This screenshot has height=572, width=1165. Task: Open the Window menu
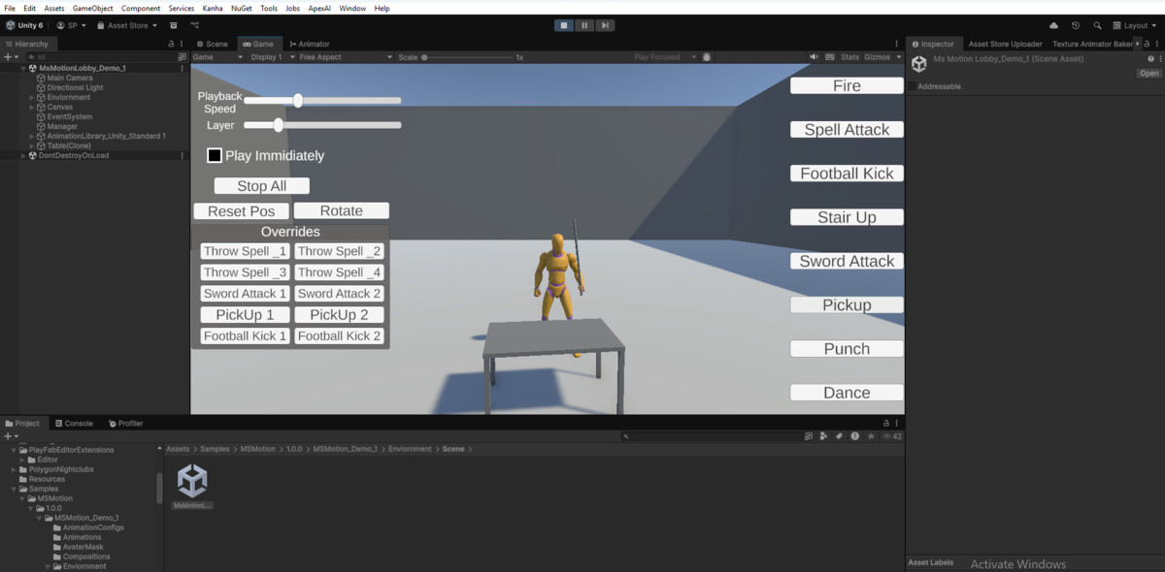(x=352, y=8)
